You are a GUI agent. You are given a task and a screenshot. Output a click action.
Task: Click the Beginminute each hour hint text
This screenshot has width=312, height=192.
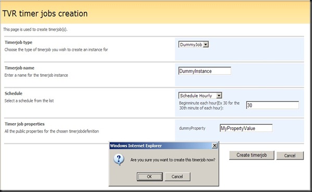coord(209,105)
